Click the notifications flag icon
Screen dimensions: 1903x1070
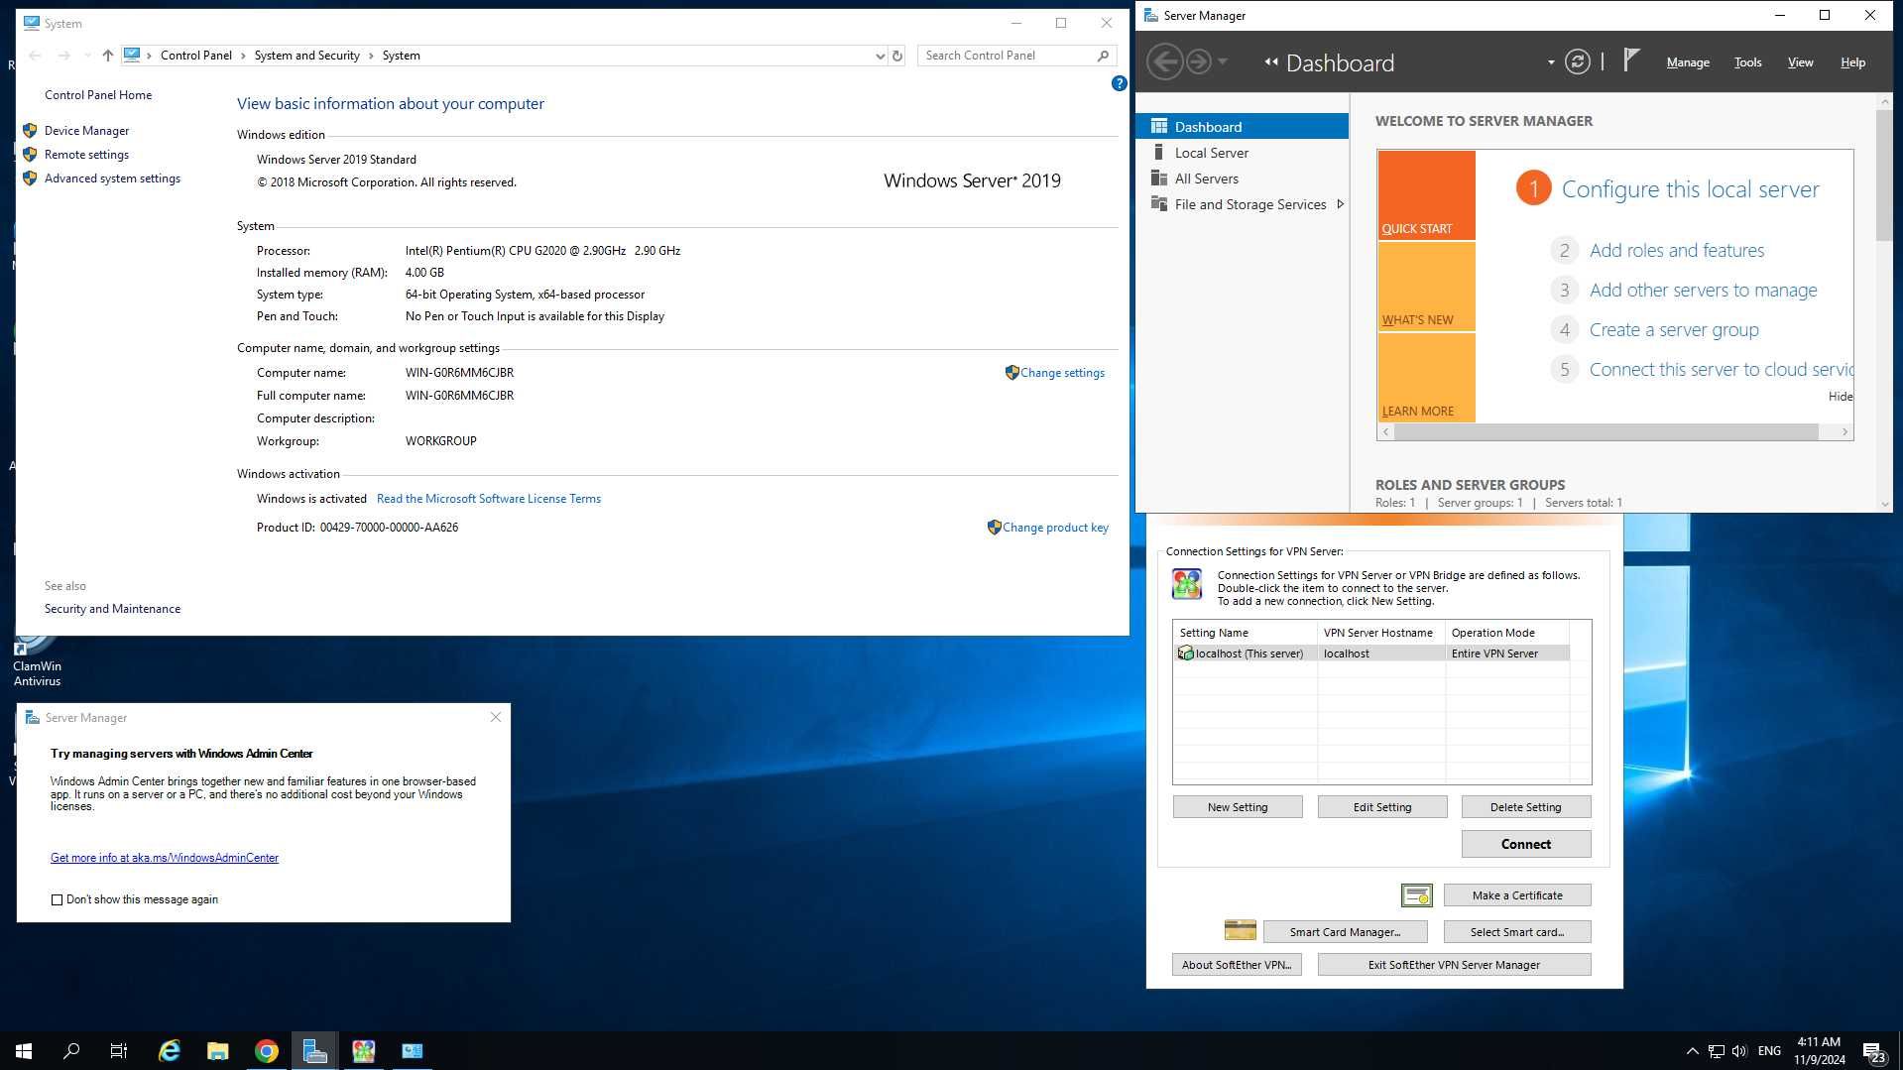1630,61
